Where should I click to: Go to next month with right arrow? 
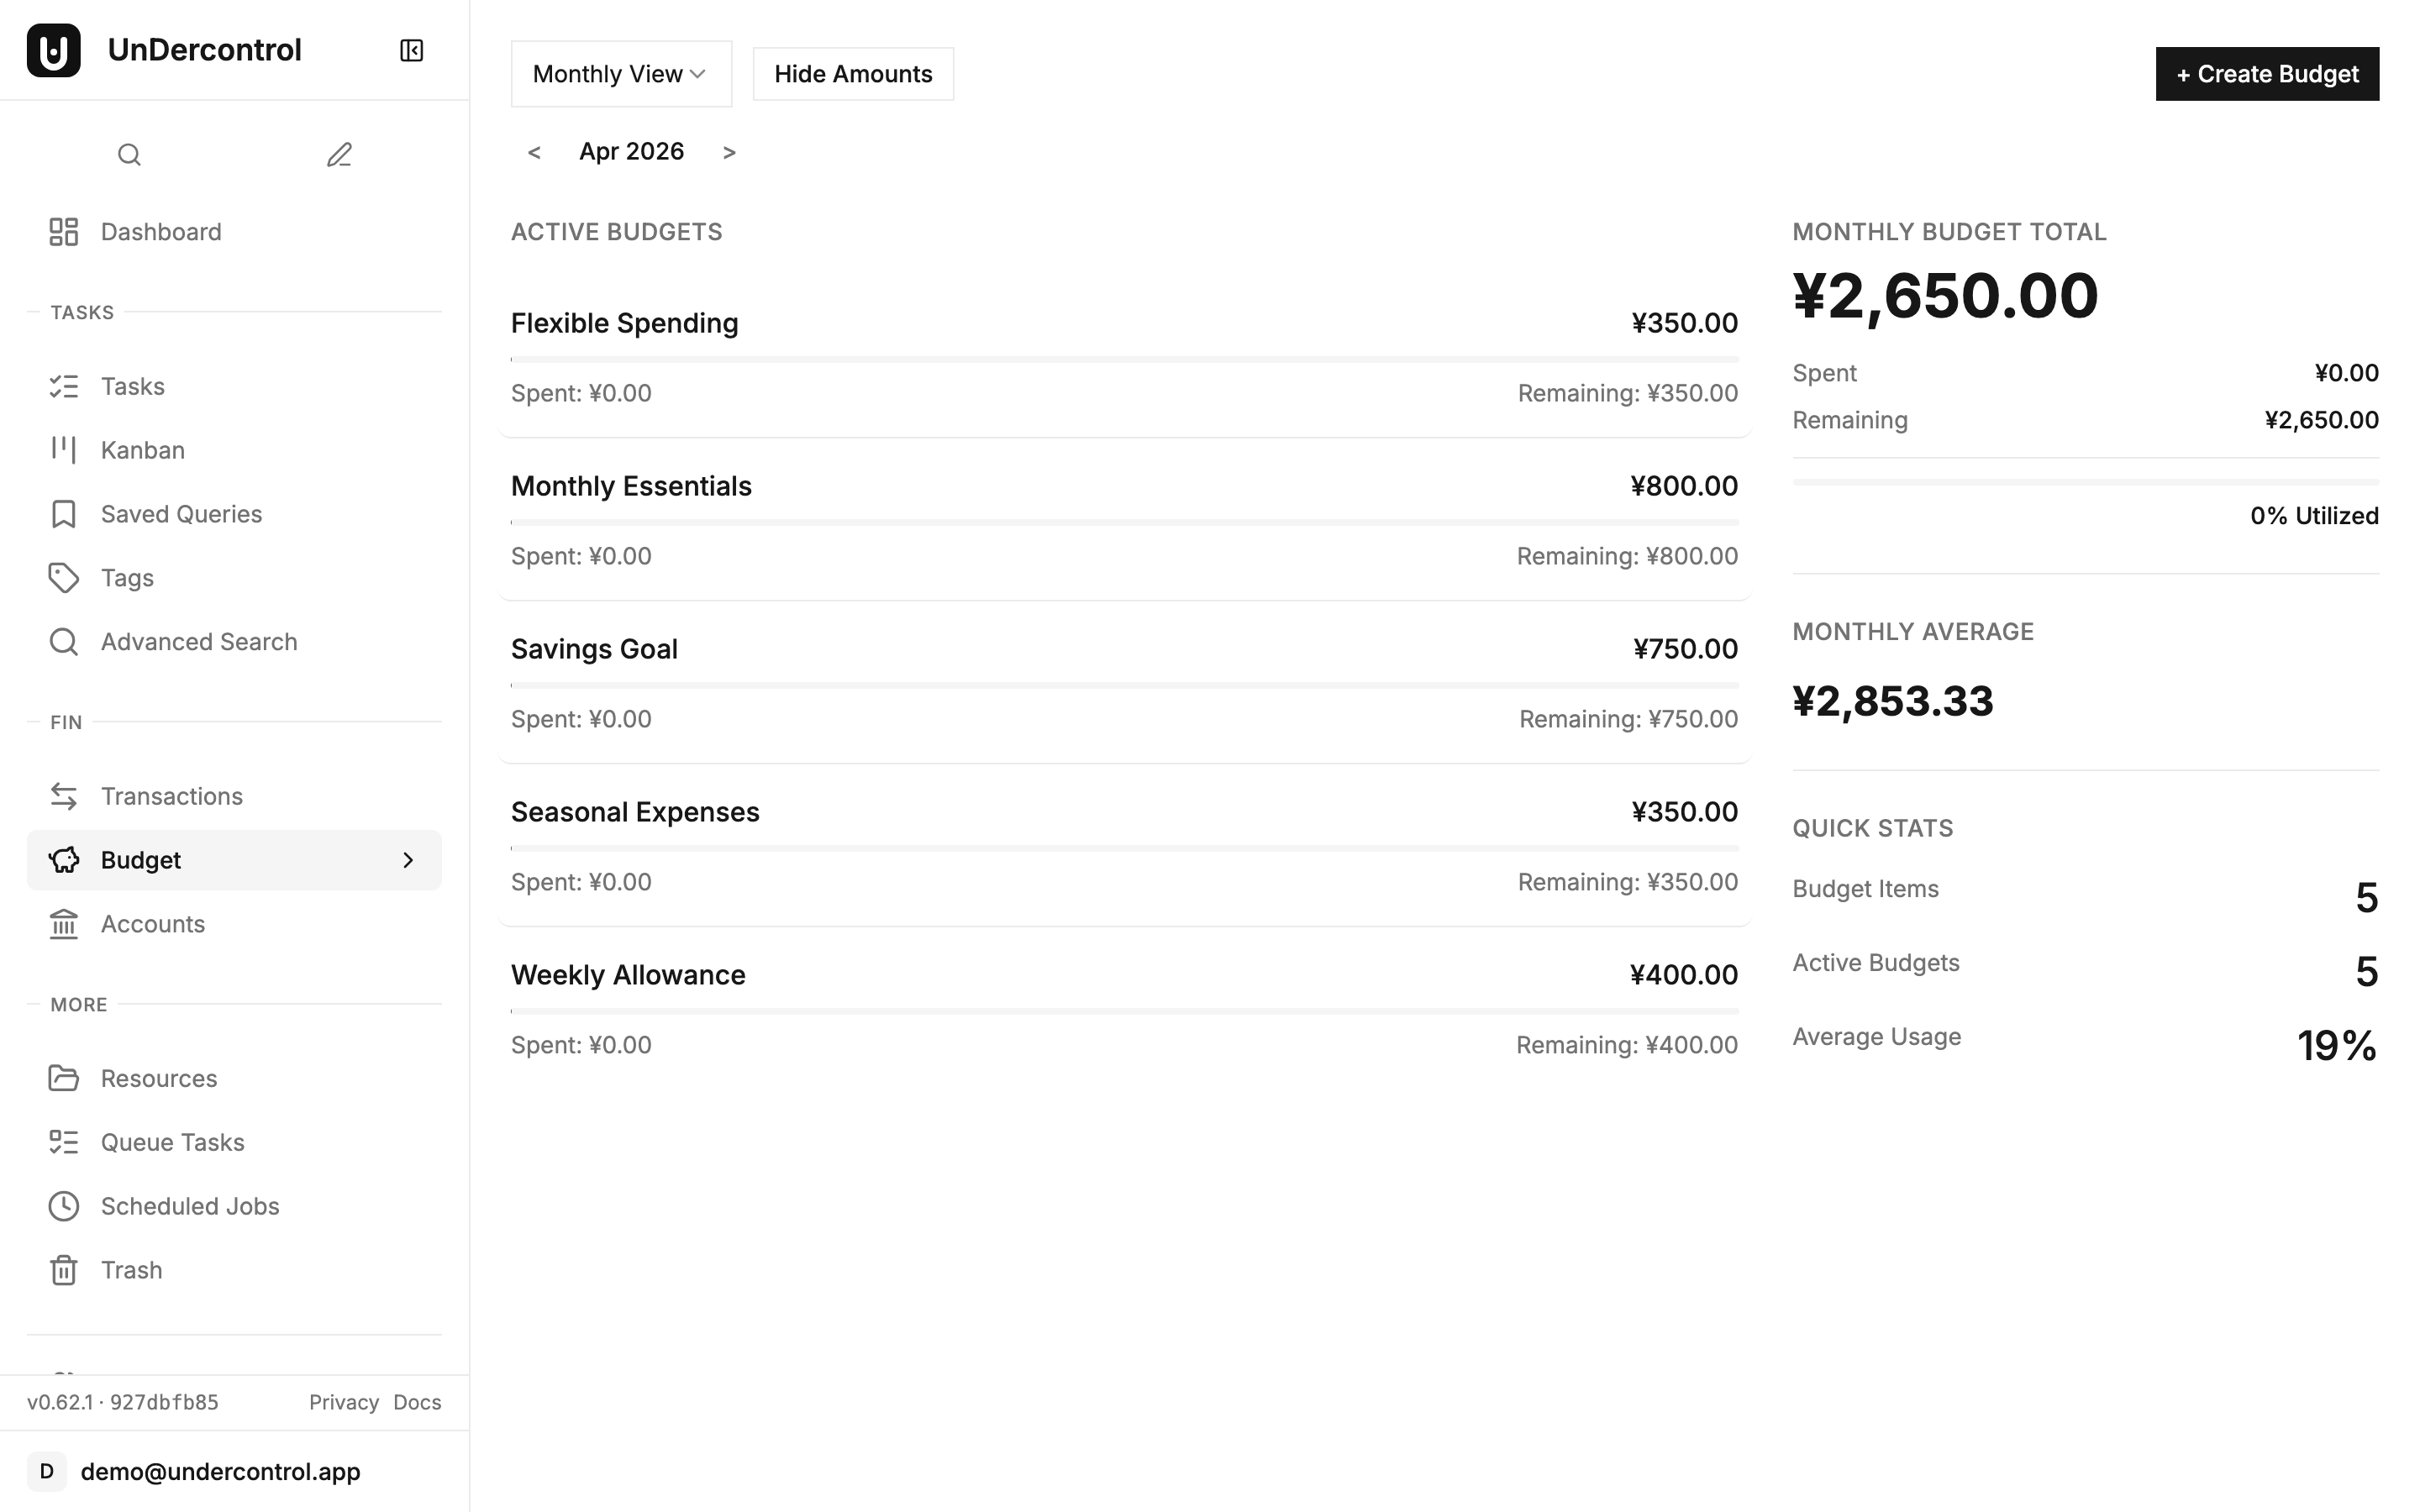click(729, 151)
